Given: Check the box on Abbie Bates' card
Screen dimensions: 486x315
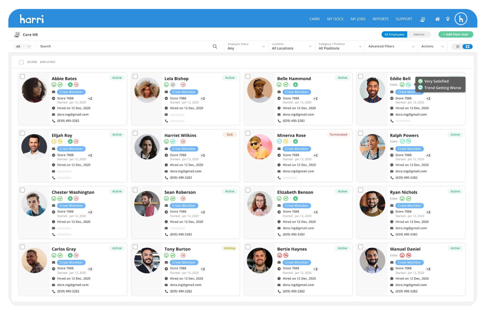Looking at the screenshot, I should [x=23, y=76].
